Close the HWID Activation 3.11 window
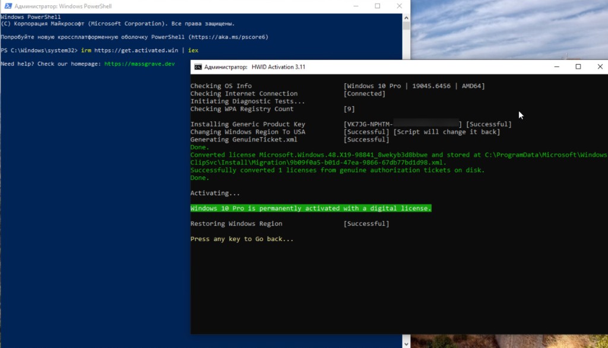The height and width of the screenshot is (348, 608). click(600, 67)
